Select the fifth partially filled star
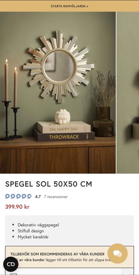This screenshot has height=275, width=139. pyautogui.click(x=29, y=196)
